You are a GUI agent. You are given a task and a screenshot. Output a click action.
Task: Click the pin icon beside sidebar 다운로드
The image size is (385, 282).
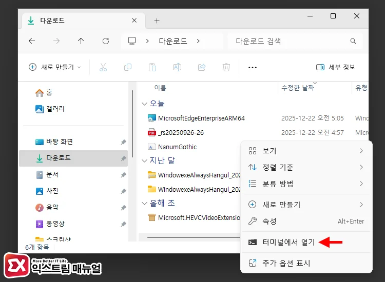click(124, 158)
